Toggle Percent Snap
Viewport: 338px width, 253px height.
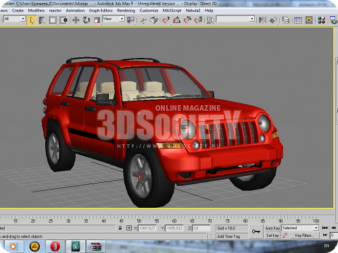(187, 20)
